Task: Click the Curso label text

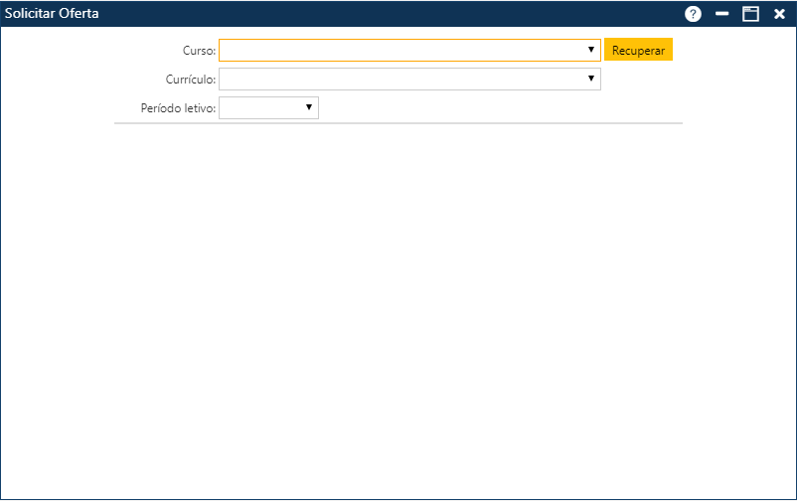Action: pos(199,50)
